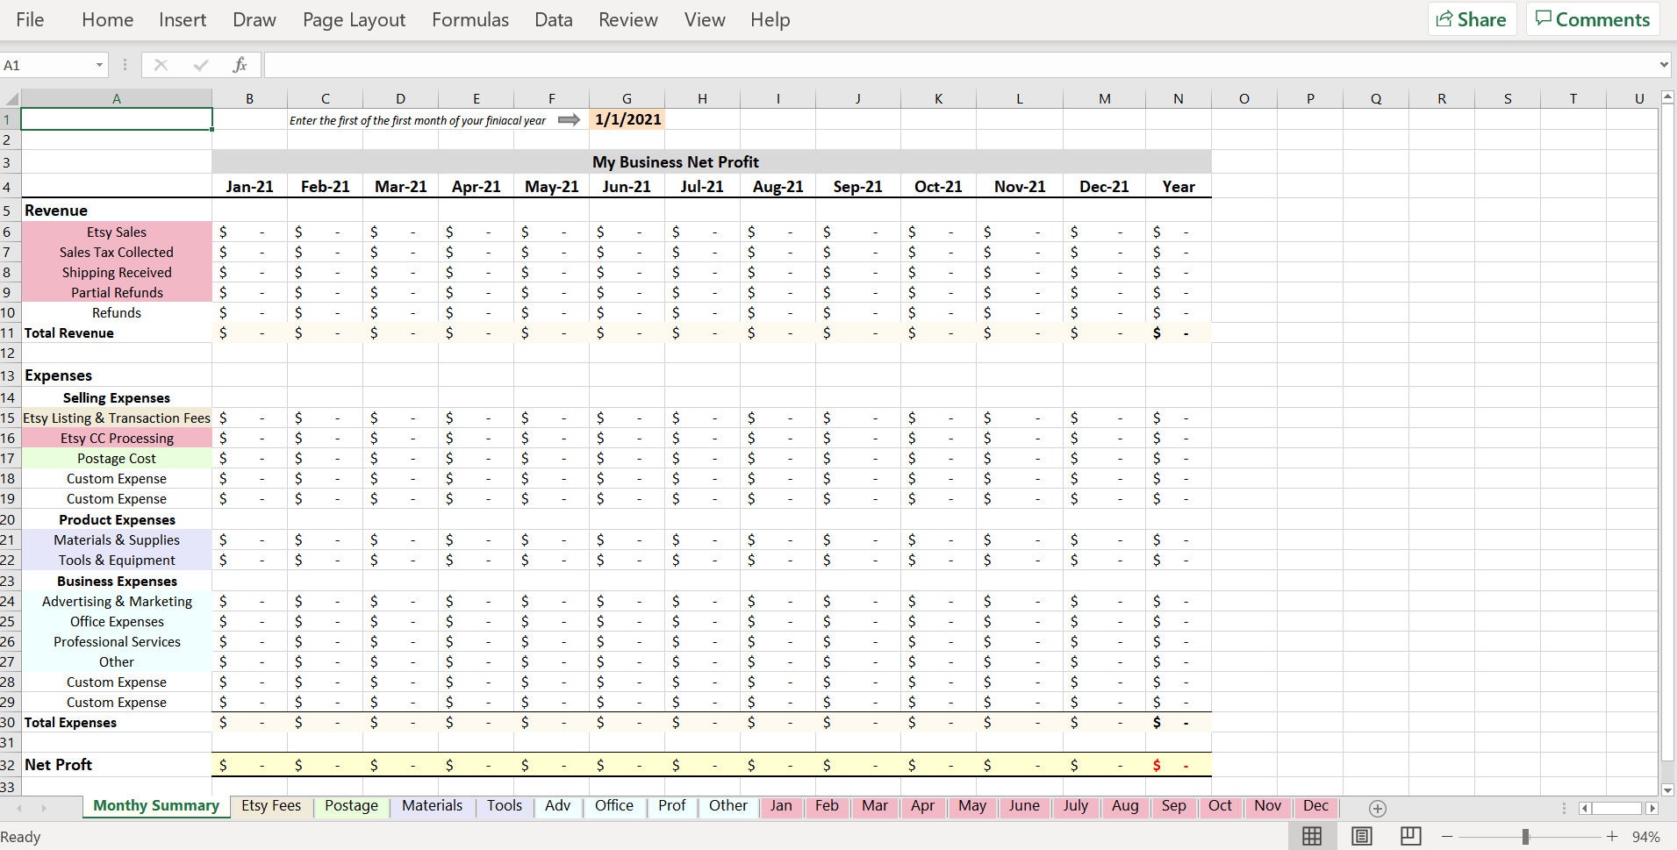Select the Dec sheet tab
Image resolution: width=1677 pixels, height=850 pixels.
pos(1315,805)
